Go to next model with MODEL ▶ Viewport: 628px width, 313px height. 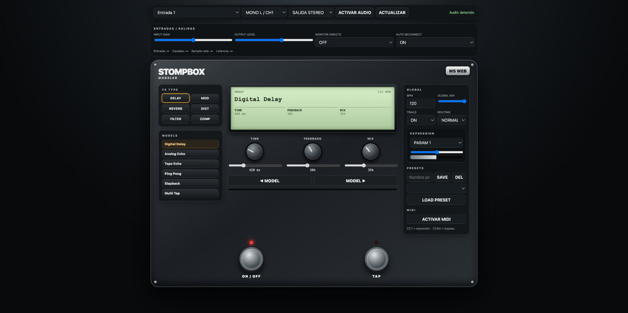pos(356,181)
